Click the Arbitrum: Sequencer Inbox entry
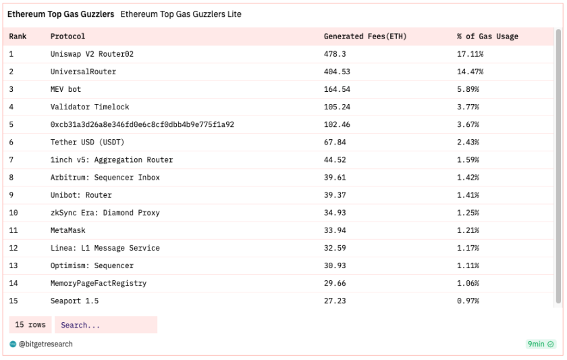567x360 pixels. [x=105, y=177]
